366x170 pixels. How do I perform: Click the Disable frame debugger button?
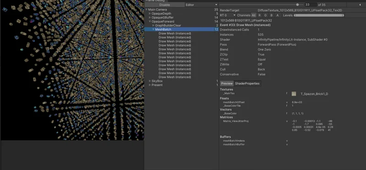(165, 5)
